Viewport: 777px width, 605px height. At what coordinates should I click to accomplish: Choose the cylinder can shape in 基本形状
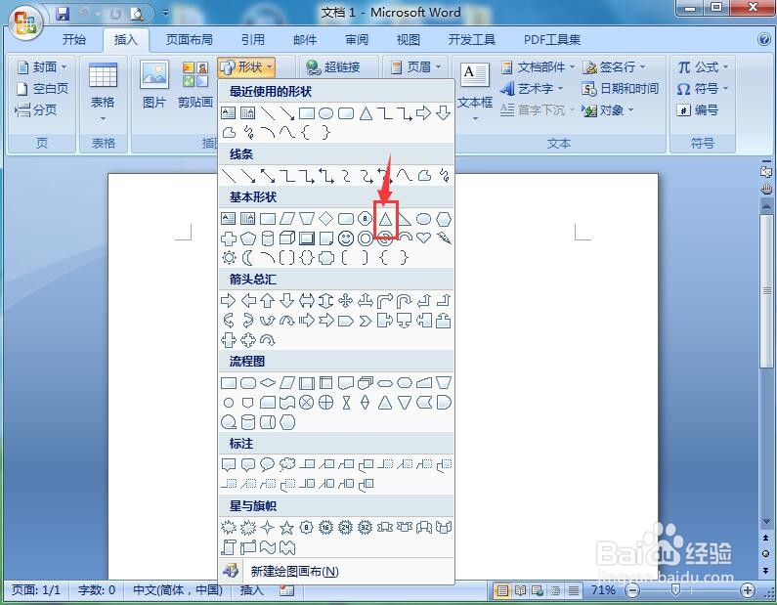click(268, 238)
